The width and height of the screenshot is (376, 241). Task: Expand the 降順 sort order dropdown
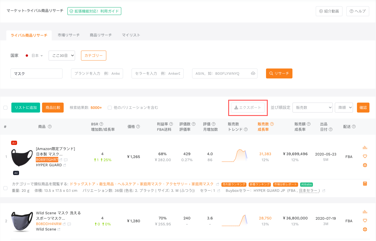(x=344, y=107)
